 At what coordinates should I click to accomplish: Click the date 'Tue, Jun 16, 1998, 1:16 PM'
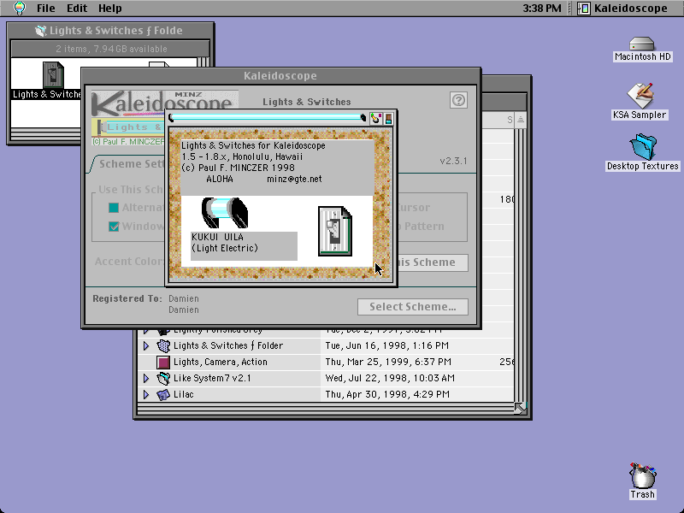pyautogui.click(x=387, y=346)
